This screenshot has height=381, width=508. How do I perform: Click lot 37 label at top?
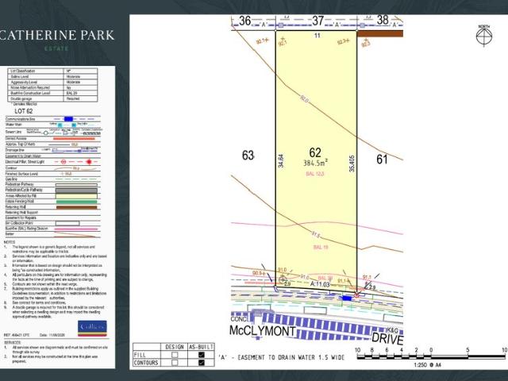317,21
